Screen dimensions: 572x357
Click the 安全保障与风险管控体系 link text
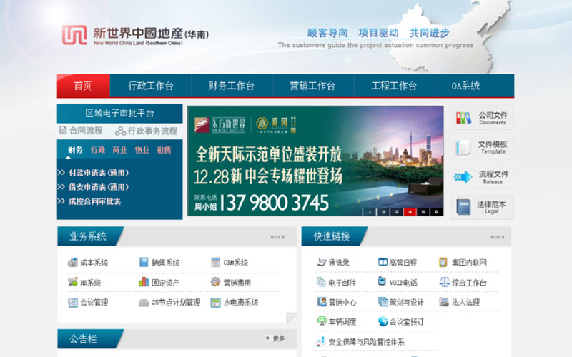pos(366,342)
